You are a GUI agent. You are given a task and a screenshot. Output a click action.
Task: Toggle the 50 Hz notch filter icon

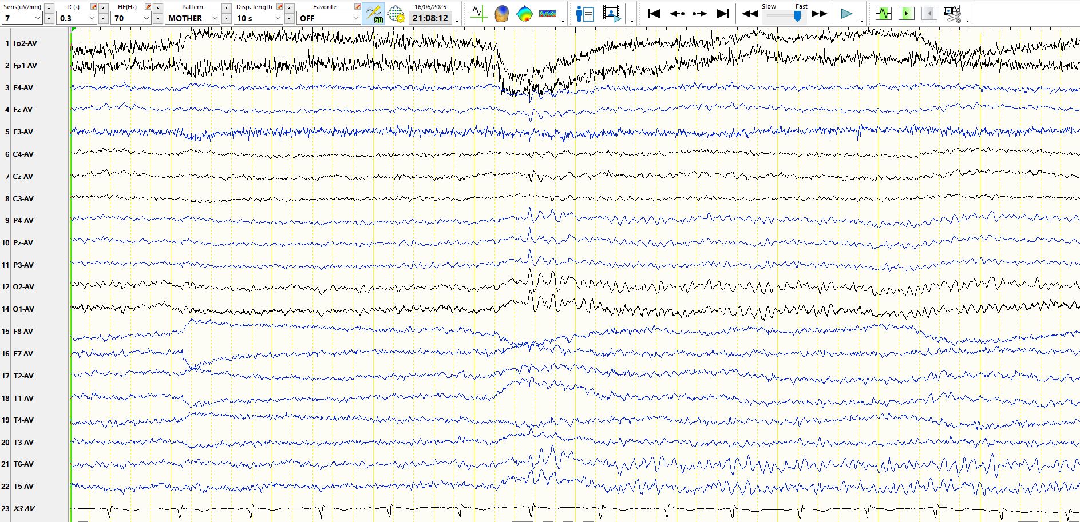click(x=374, y=14)
